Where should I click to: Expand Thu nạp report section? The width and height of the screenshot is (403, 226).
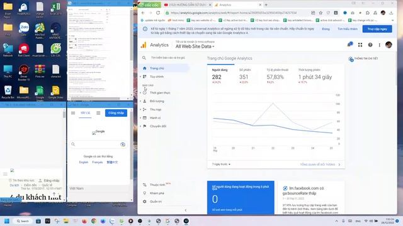(156, 109)
